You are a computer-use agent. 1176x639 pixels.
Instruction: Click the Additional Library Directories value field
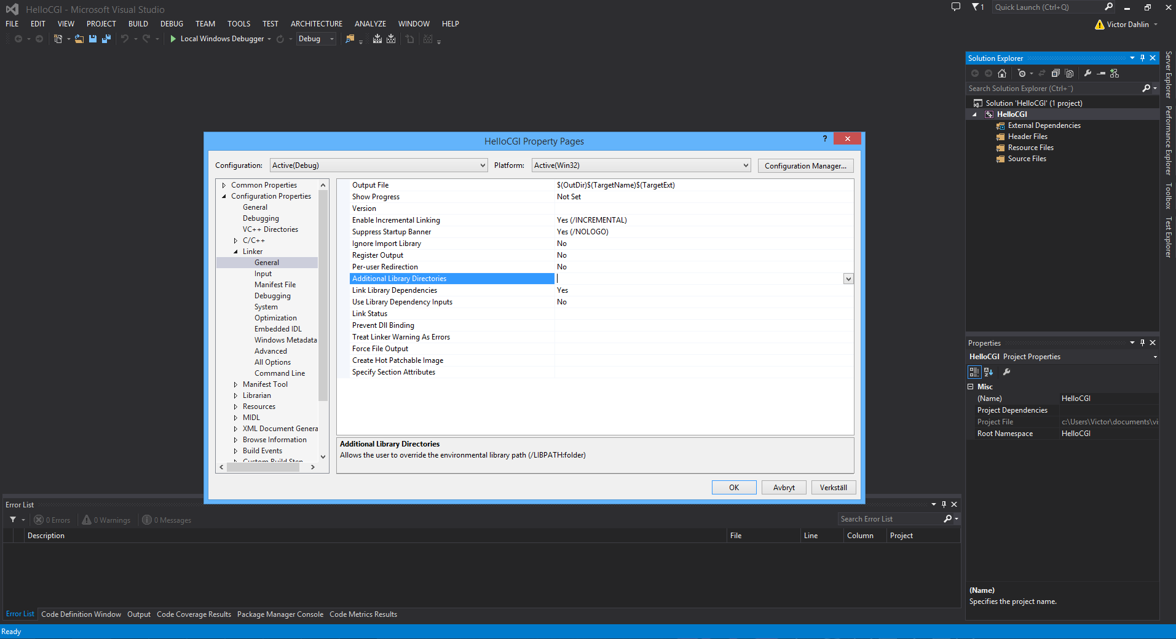[699, 279]
